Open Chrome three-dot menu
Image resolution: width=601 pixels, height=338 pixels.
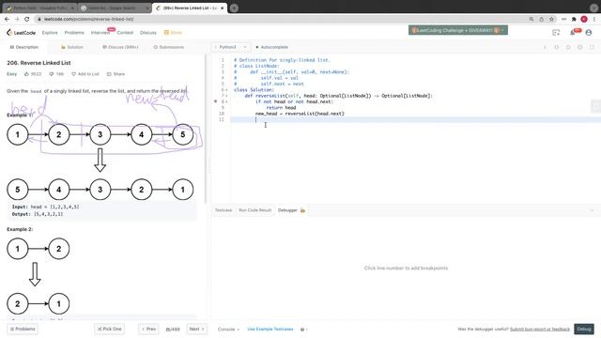click(594, 19)
